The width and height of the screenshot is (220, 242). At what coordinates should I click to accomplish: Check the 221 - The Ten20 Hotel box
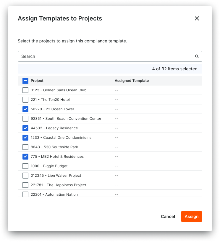pyautogui.click(x=25, y=100)
